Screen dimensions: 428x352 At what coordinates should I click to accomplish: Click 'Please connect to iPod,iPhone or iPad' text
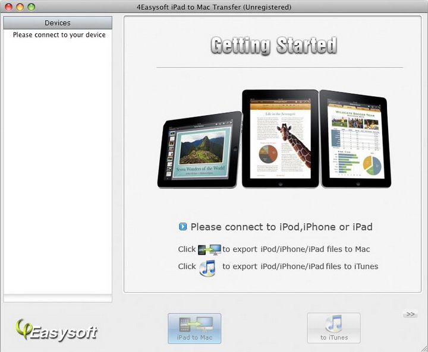coord(281,227)
